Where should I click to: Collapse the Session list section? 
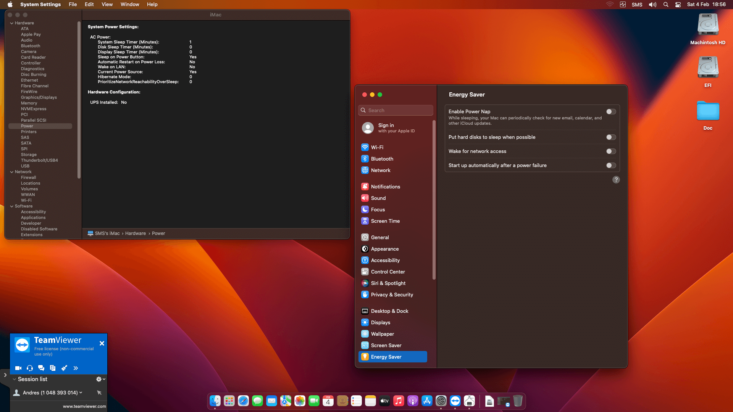[15, 379]
